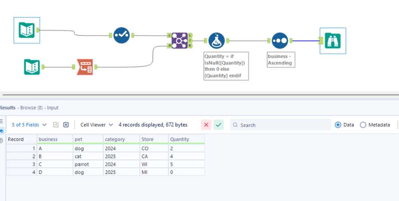Click the category cell 2025 in cat row

point(122,156)
